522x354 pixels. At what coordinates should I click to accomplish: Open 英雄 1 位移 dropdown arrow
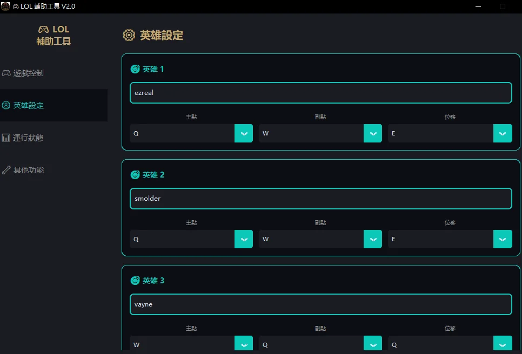pyautogui.click(x=503, y=133)
